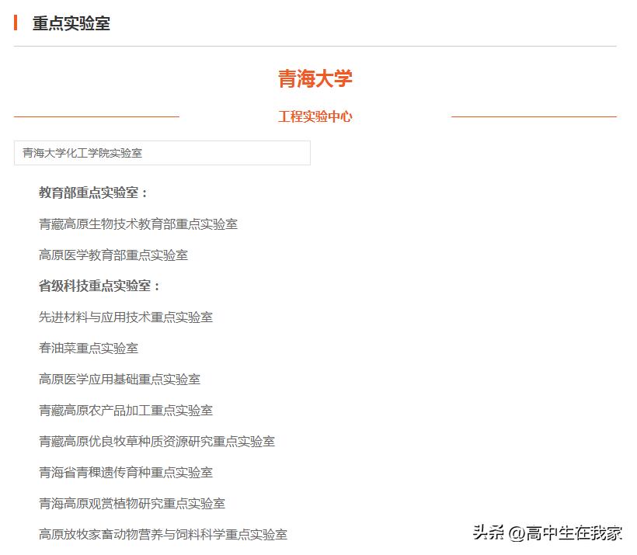Screen dimensions: 637x555
Task: Open 先进材料与应用技术重点实验室
Action: pos(125,317)
